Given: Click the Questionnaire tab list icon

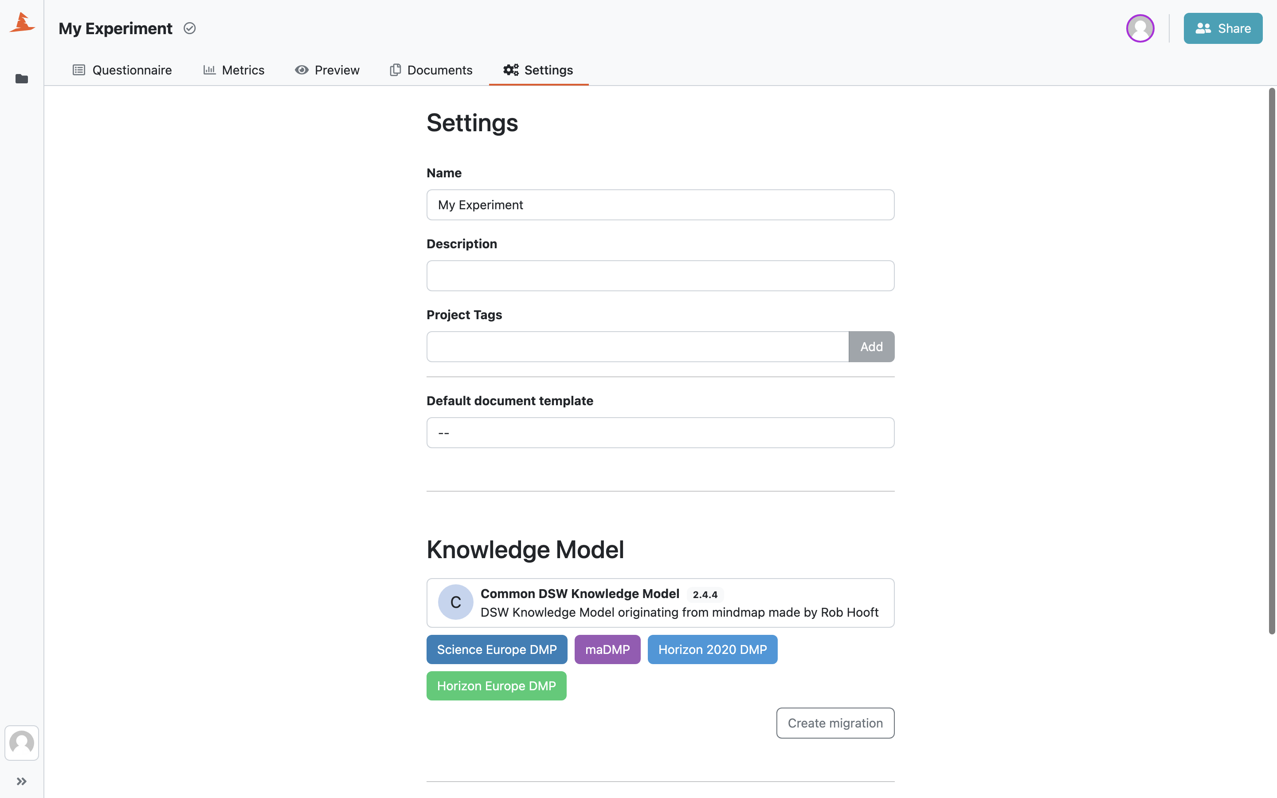Looking at the screenshot, I should (78, 70).
